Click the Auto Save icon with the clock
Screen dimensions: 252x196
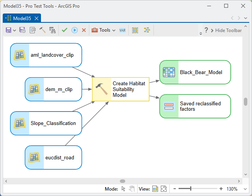[22, 30]
